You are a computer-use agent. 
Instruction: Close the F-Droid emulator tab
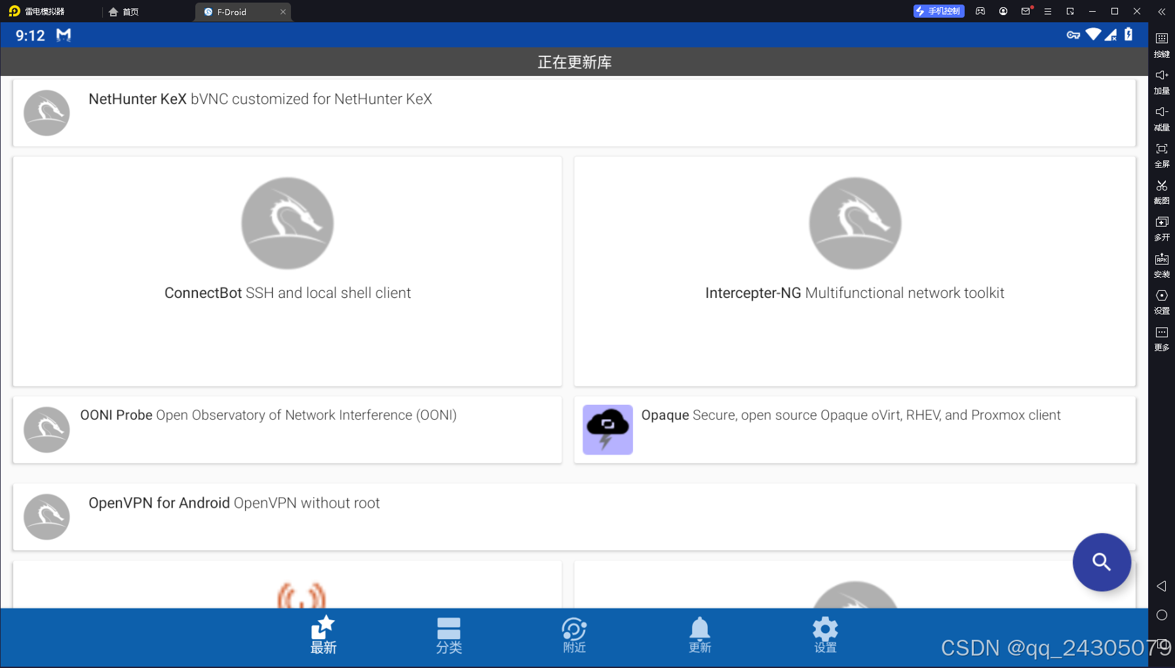[x=283, y=12]
